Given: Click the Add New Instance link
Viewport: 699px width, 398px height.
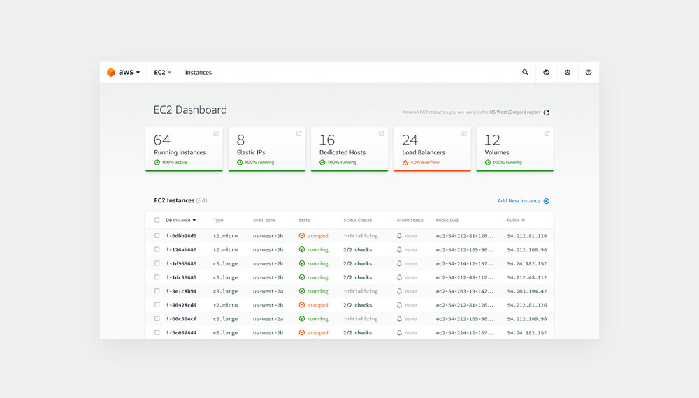Looking at the screenshot, I should point(519,201).
